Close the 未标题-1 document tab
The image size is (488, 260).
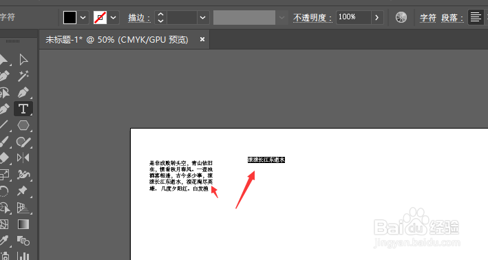tap(202, 39)
